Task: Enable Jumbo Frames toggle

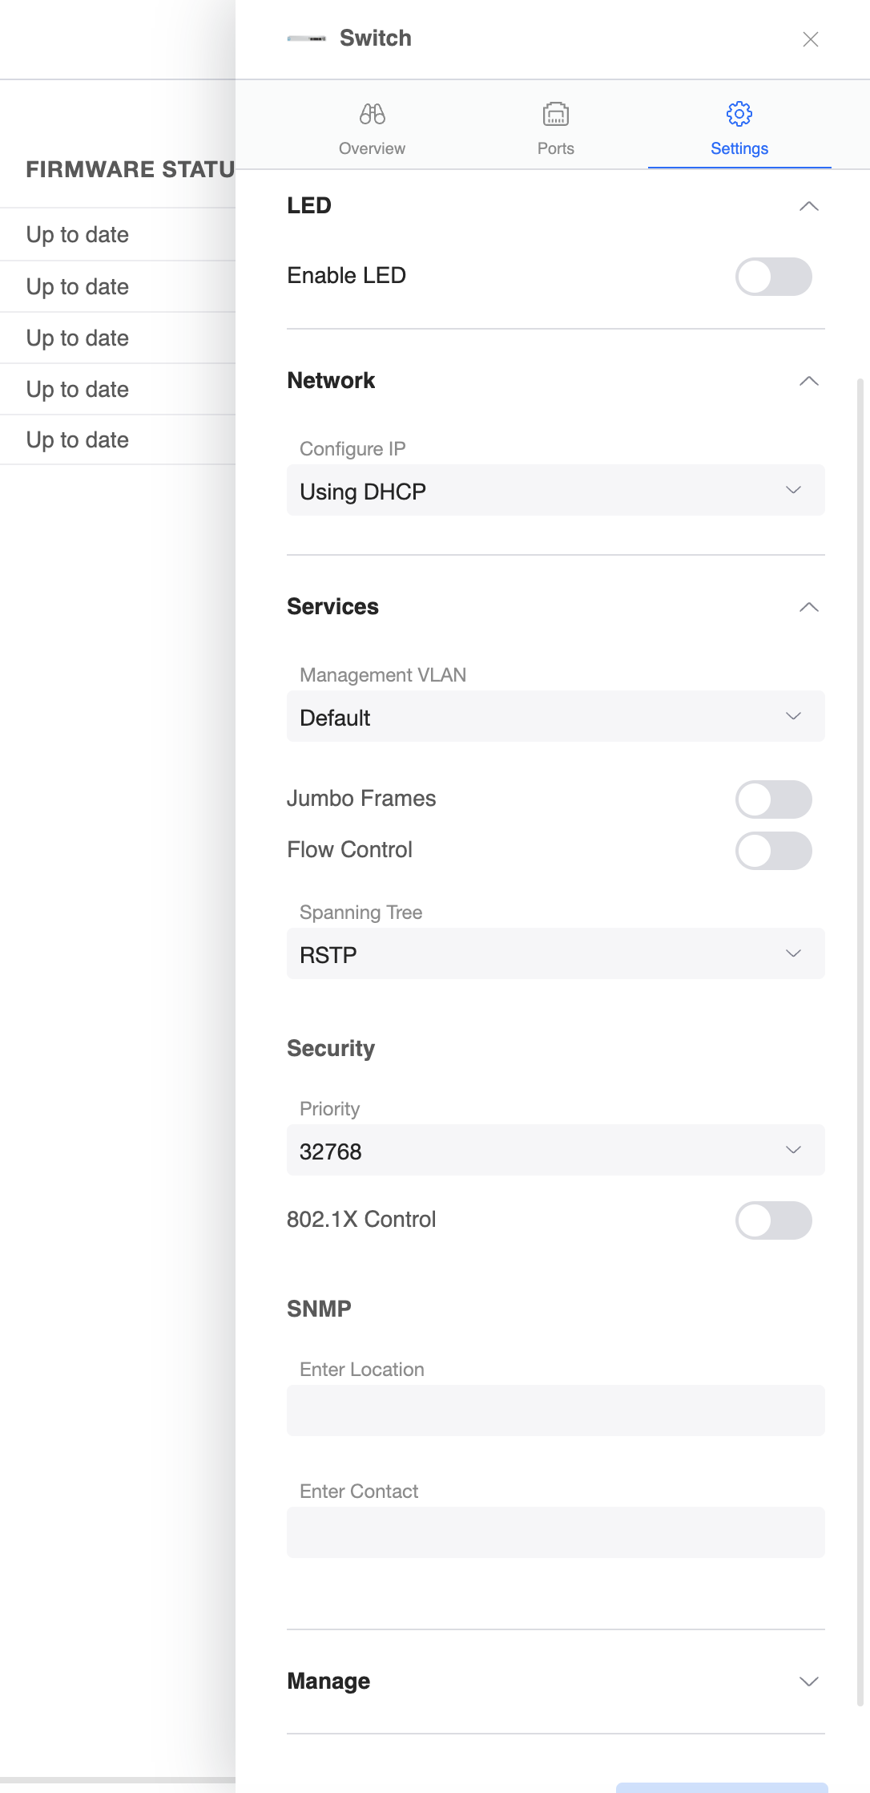Action: [773, 799]
